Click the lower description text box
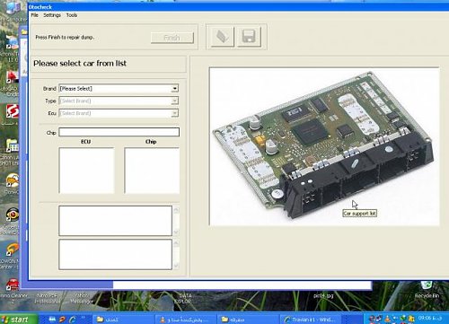449x324 pixels. pos(115,254)
